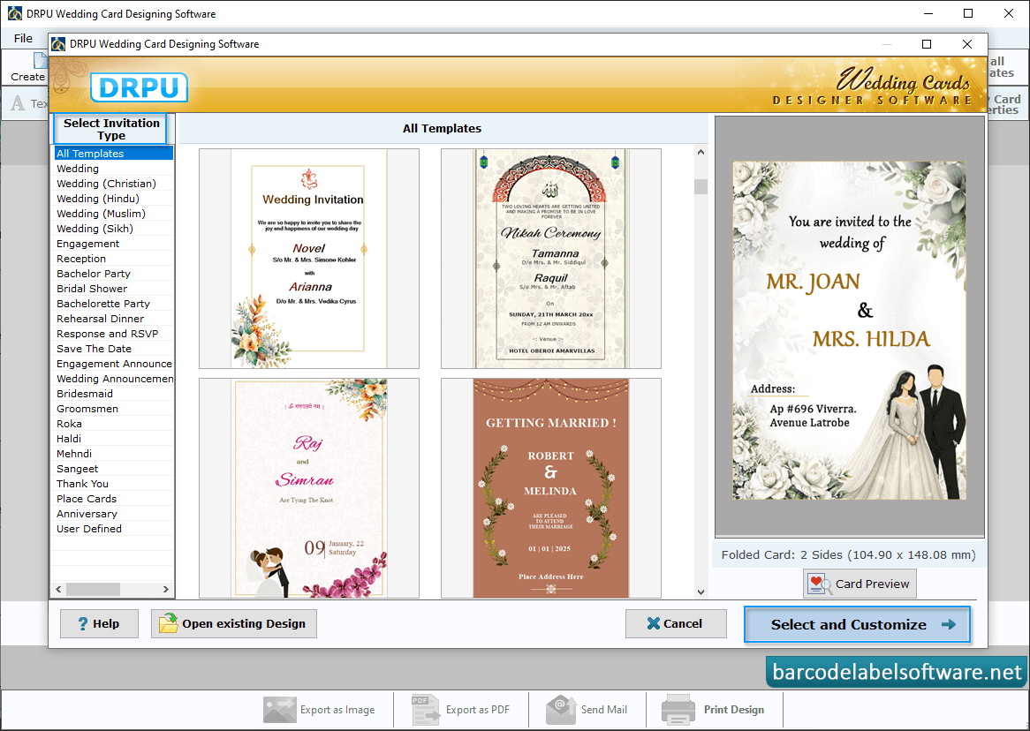Click the Select Invitation Type header
Image resolution: width=1030 pixels, height=731 pixels.
click(111, 129)
